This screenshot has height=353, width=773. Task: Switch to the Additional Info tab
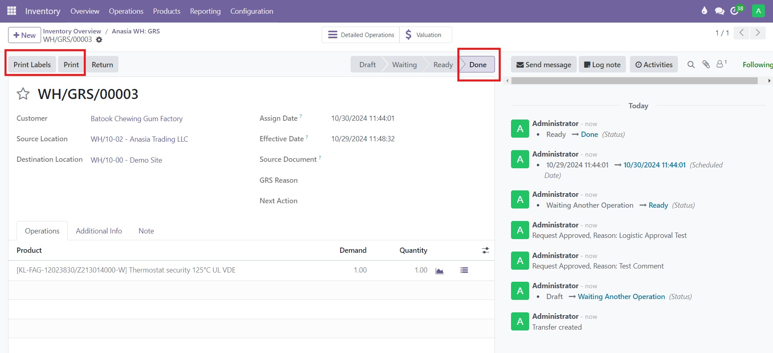[99, 231]
